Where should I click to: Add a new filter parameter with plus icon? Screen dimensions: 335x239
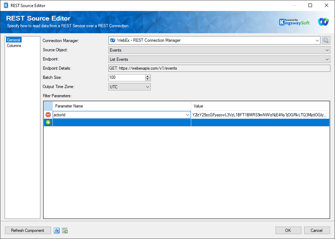tap(48, 122)
